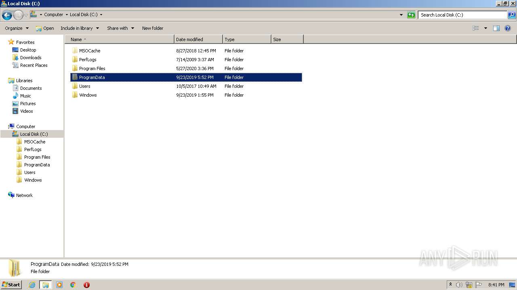Screen dimensions: 517x290
Task: Go forward with the Forward arrow button
Action: [x=19, y=15]
